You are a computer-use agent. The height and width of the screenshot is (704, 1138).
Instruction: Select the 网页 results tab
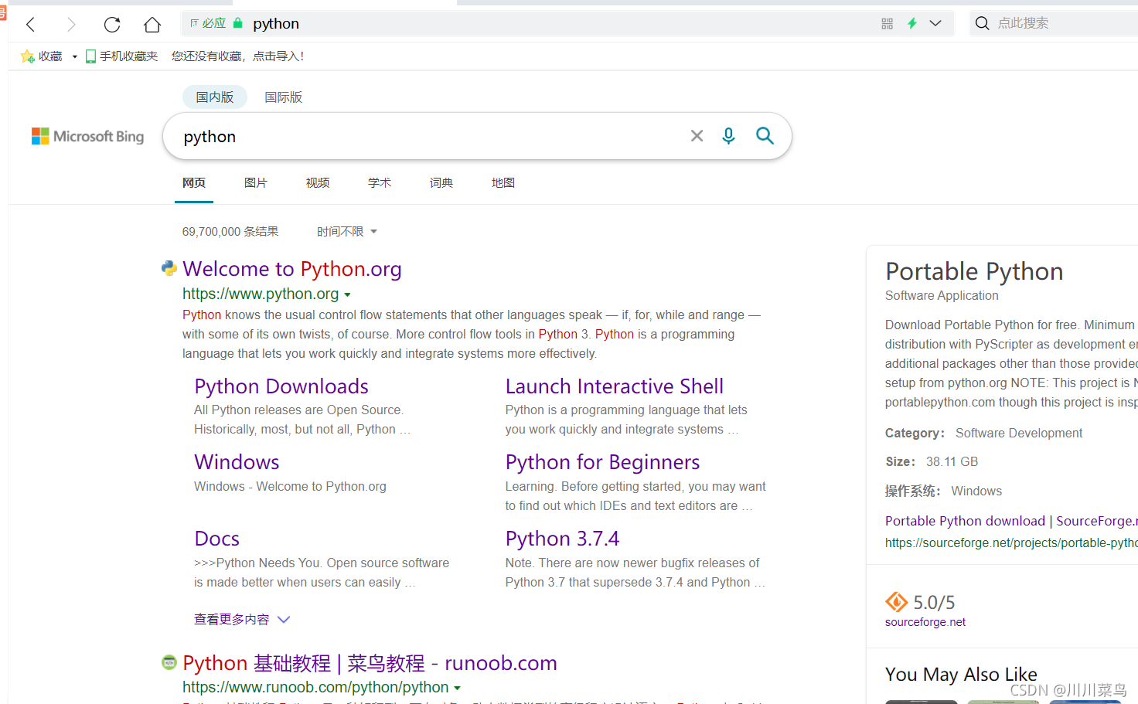pyautogui.click(x=194, y=183)
